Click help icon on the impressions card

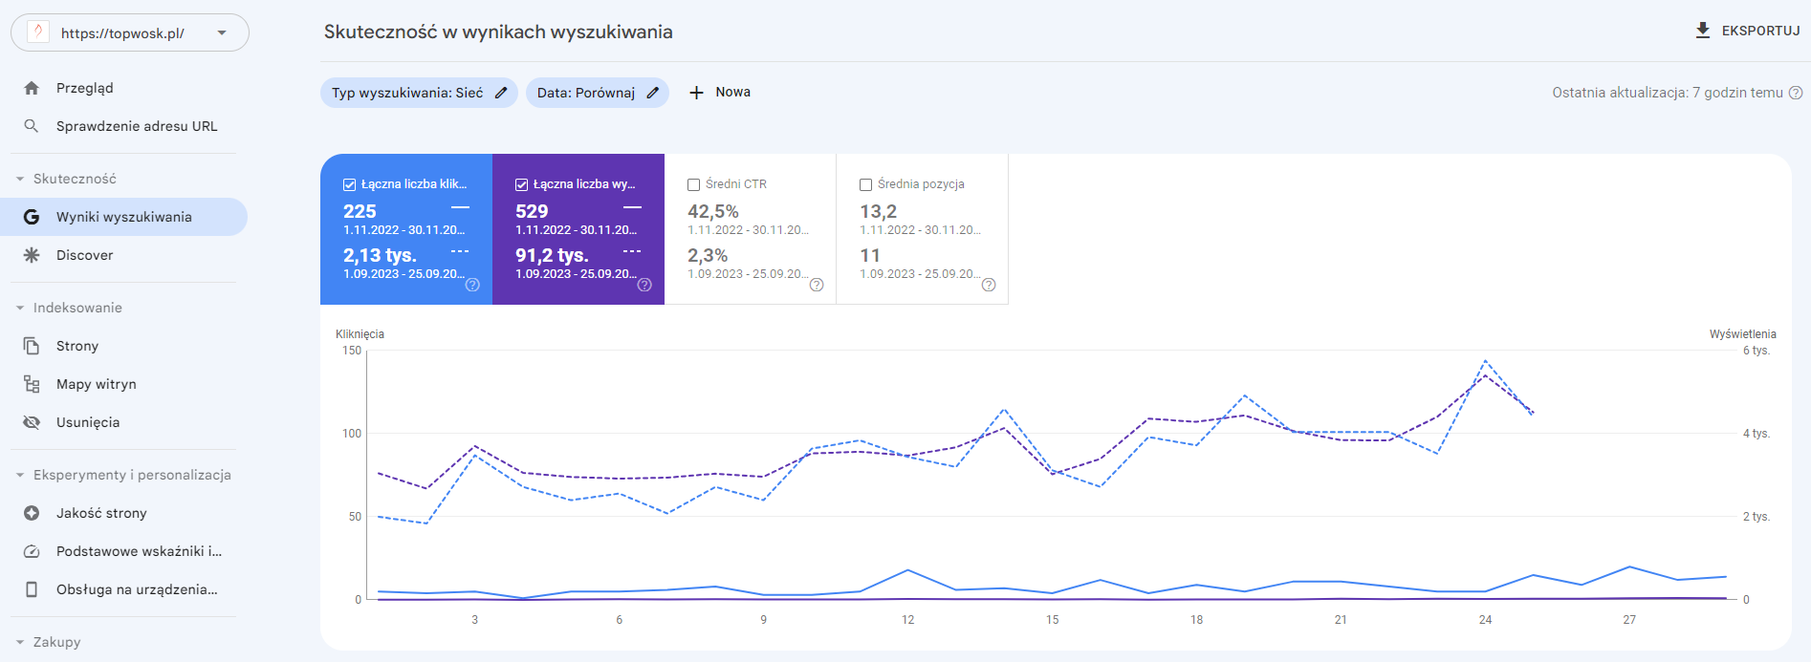click(x=644, y=285)
